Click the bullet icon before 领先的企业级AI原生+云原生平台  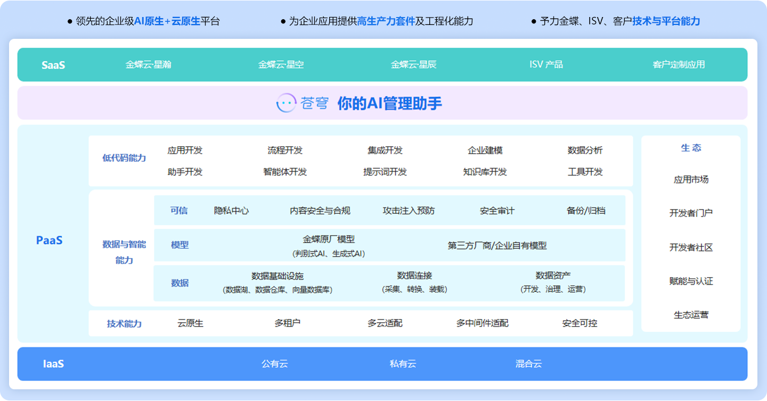tap(69, 21)
